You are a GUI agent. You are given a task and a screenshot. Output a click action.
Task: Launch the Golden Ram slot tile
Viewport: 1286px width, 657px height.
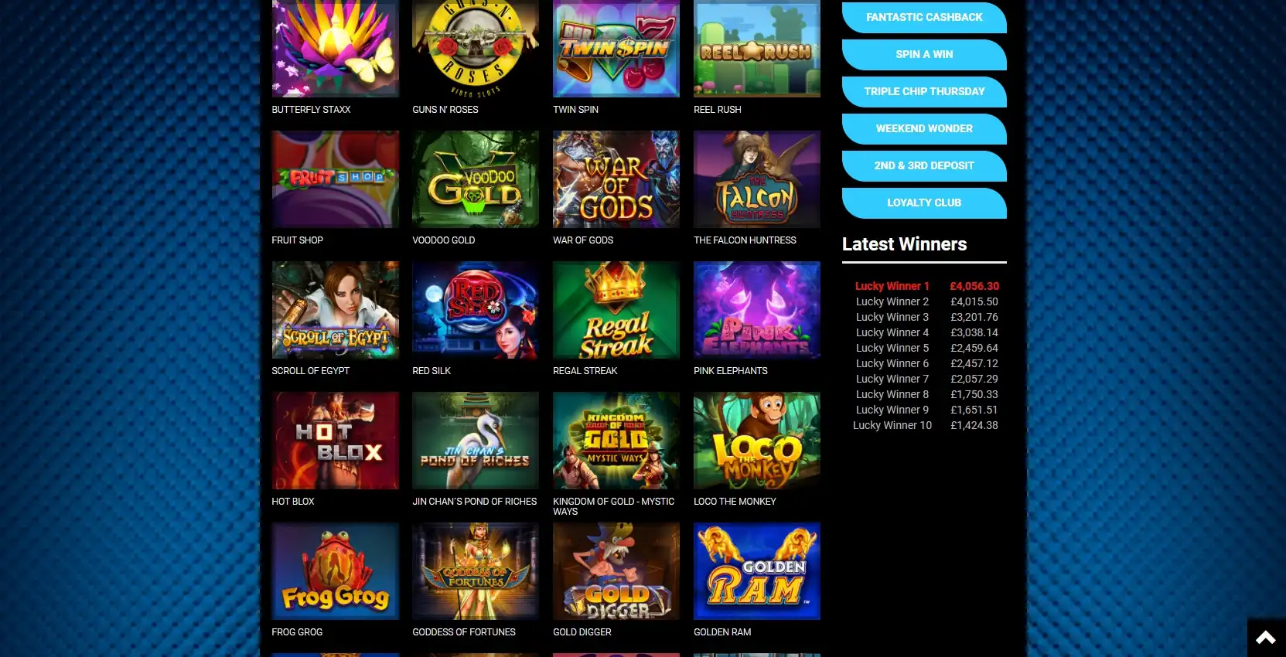757,571
